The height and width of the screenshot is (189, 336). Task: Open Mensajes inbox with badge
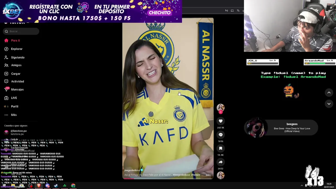pyautogui.click(x=14, y=90)
